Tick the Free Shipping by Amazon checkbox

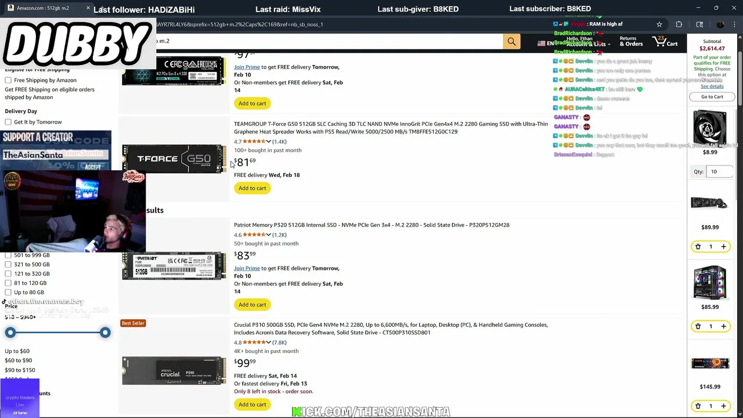tap(8, 80)
